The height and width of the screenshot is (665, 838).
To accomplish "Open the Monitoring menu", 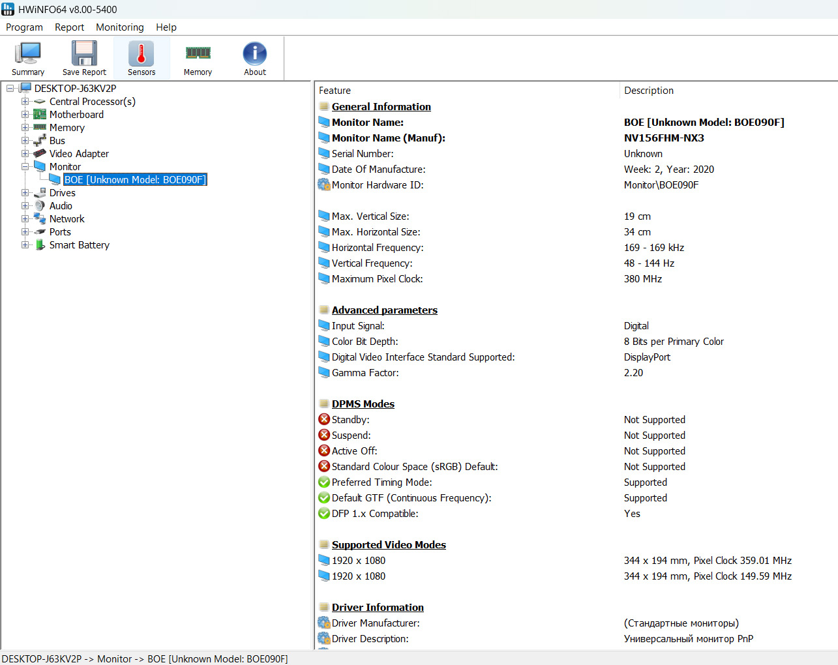I will click(120, 27).
